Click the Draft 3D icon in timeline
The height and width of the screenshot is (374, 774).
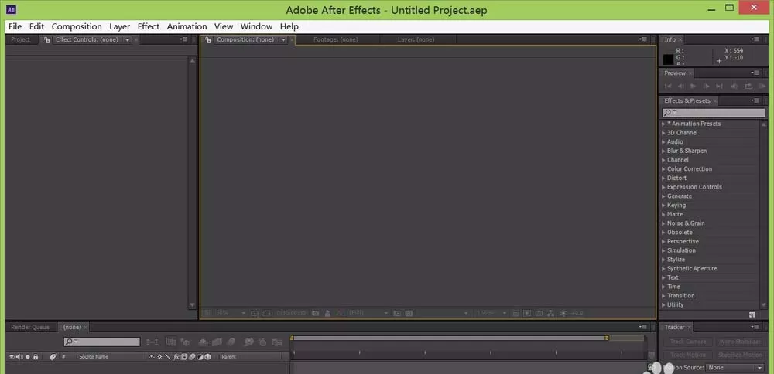tap(186, 342)
